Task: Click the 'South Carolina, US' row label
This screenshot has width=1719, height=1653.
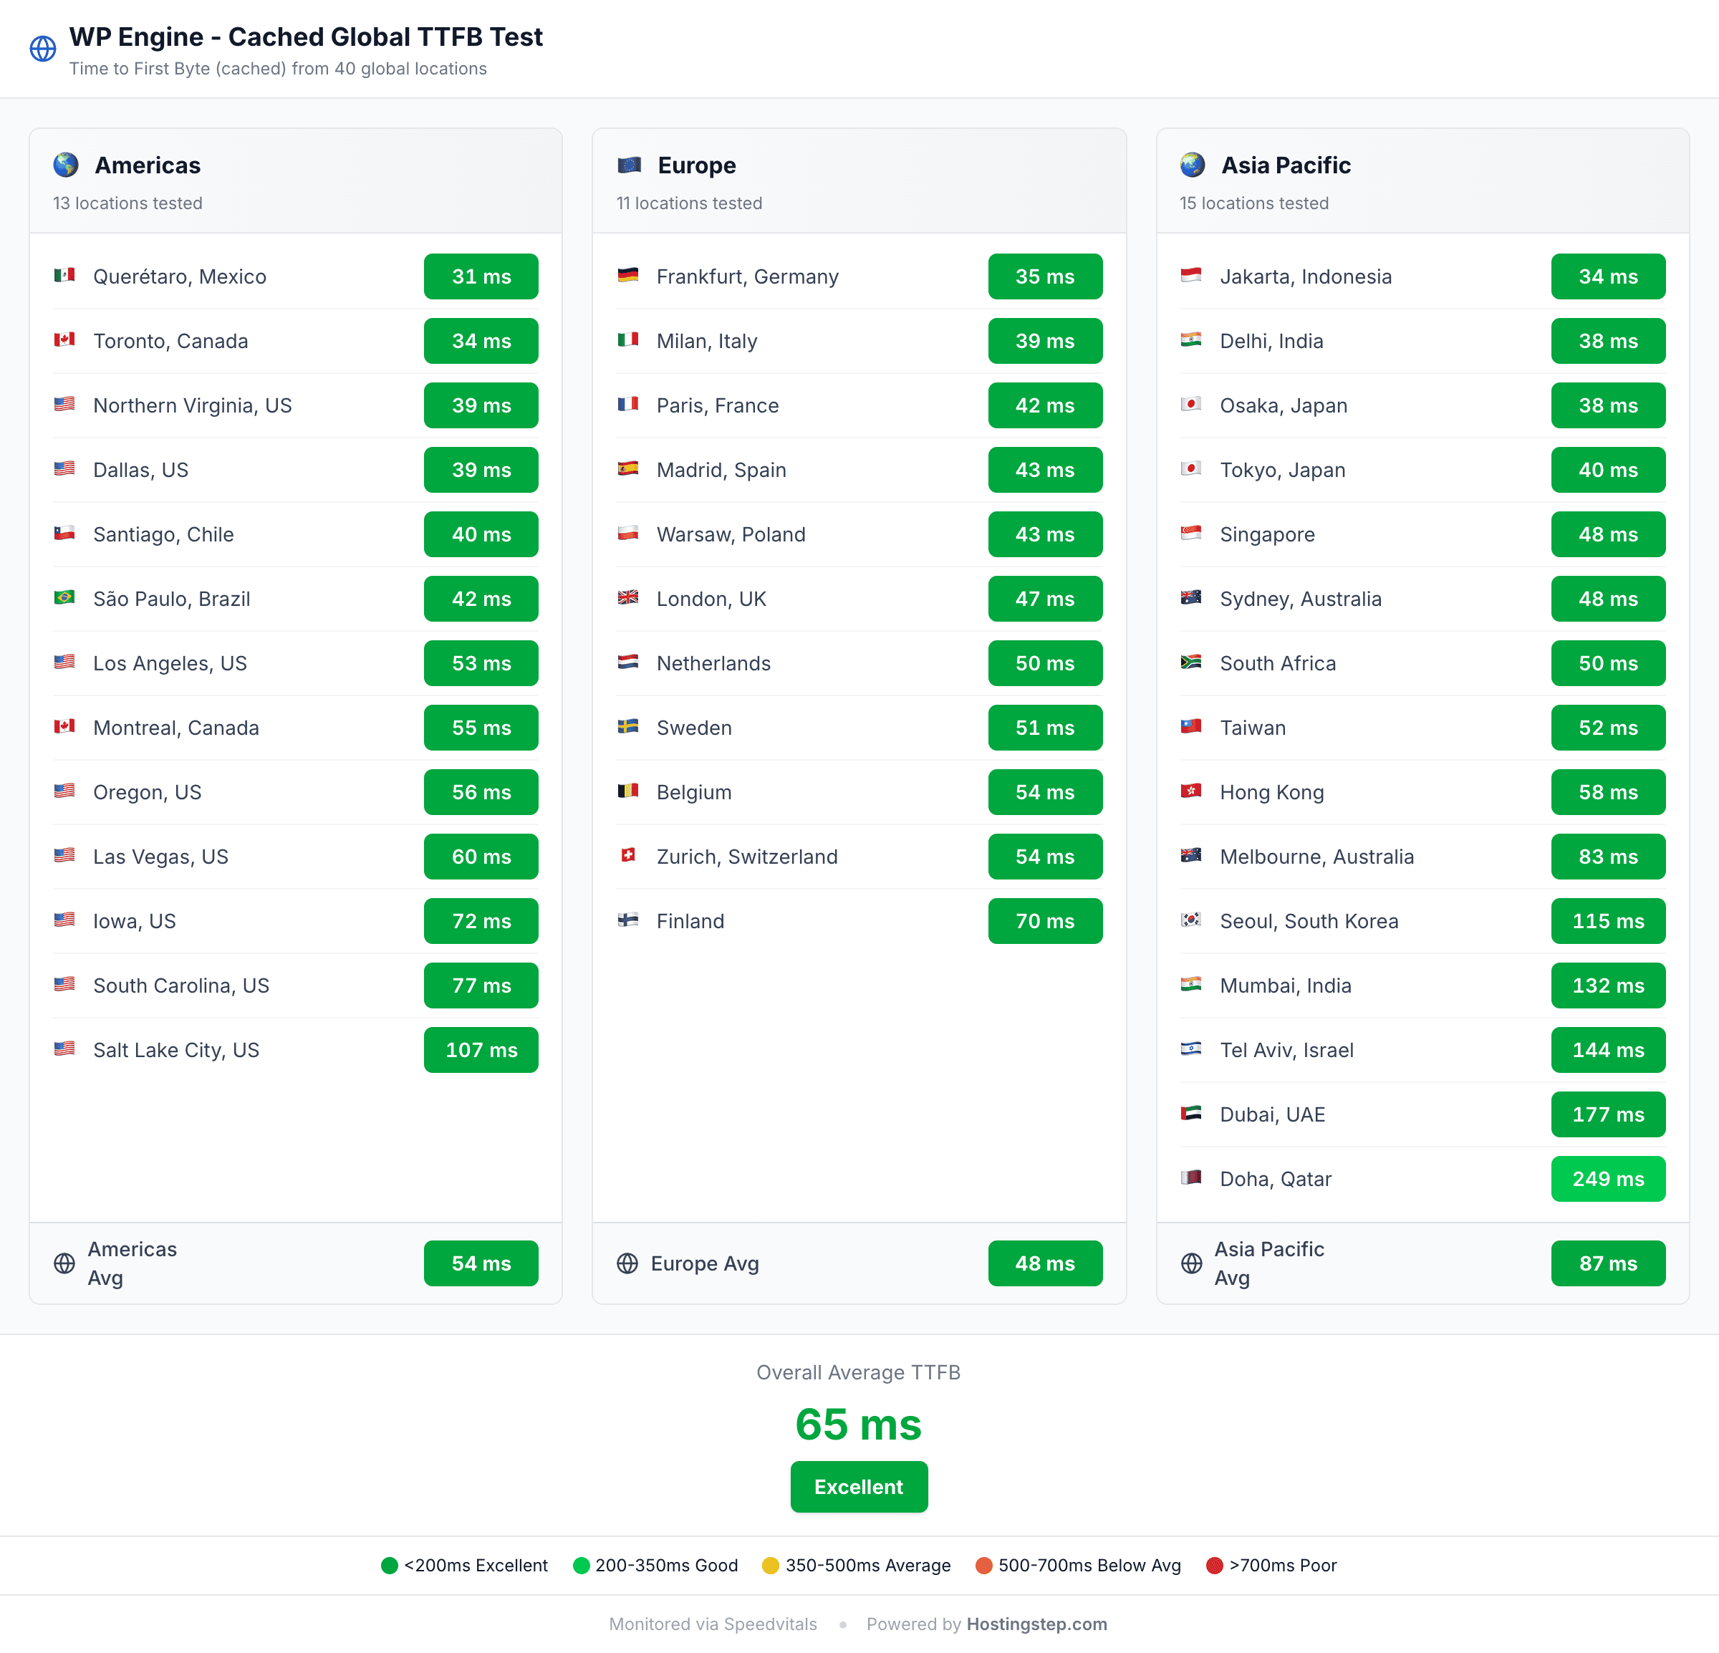Action: tap(180, 985)
